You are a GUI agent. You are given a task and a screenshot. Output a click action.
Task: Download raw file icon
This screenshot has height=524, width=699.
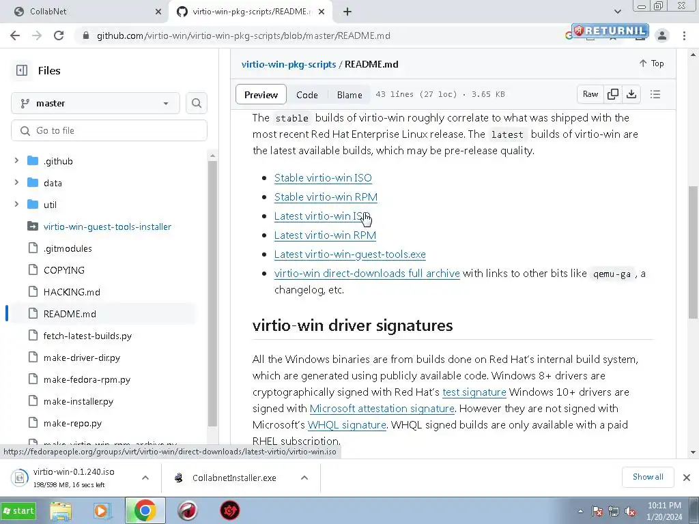coord(631,94)
